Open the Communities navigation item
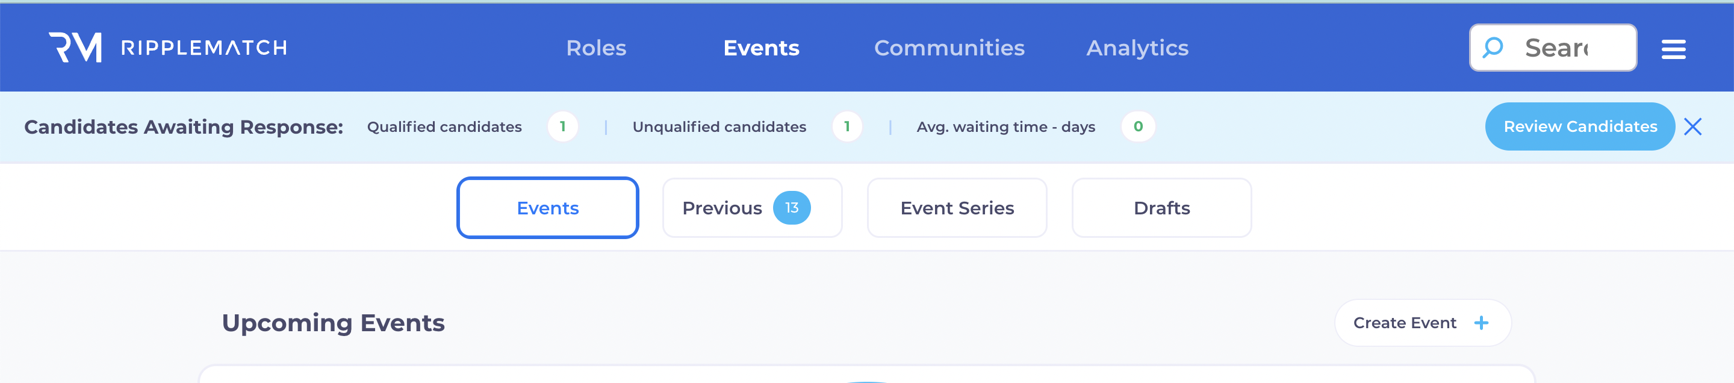 948,48
